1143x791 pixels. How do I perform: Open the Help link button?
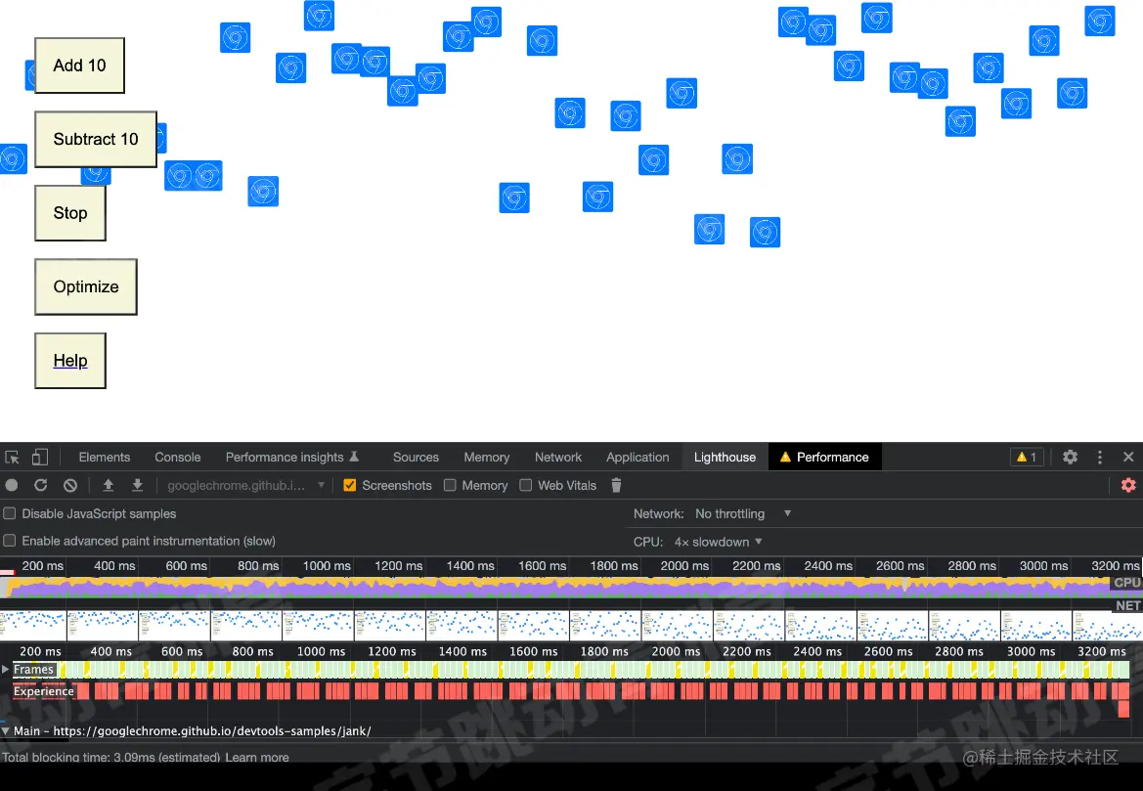click(70, 361)
